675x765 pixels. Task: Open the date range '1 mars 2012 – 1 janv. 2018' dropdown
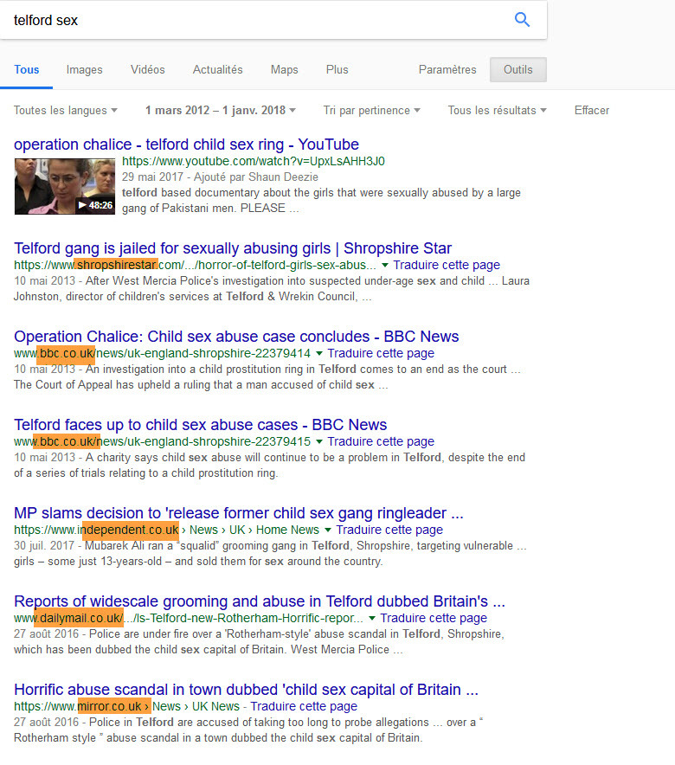[221, 110]
